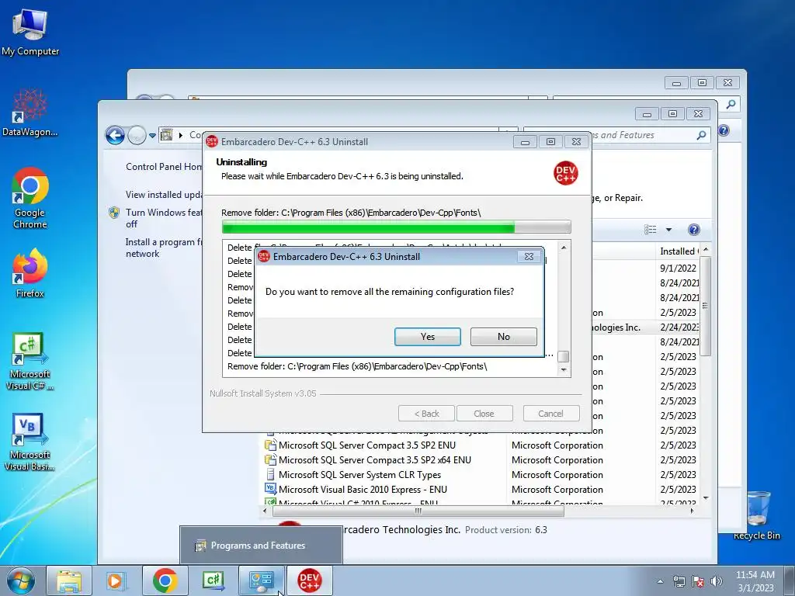Click the 2/24/2023 installed date cell

click(x=679, y=327)
